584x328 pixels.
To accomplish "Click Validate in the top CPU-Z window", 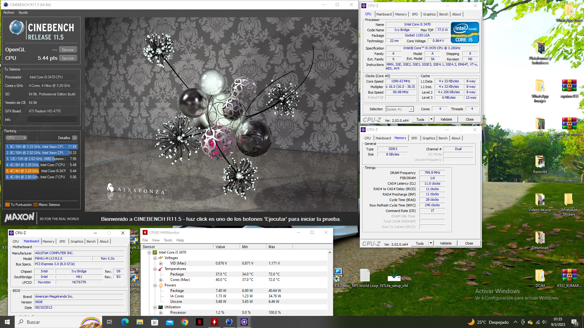I will tap(446, 119).
